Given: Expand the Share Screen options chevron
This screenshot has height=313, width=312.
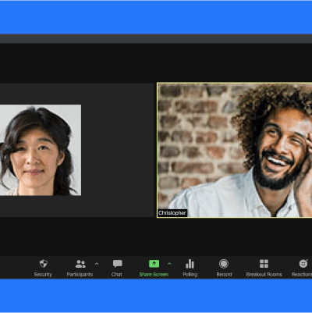Looking at the screenshot, I should 169,264.
